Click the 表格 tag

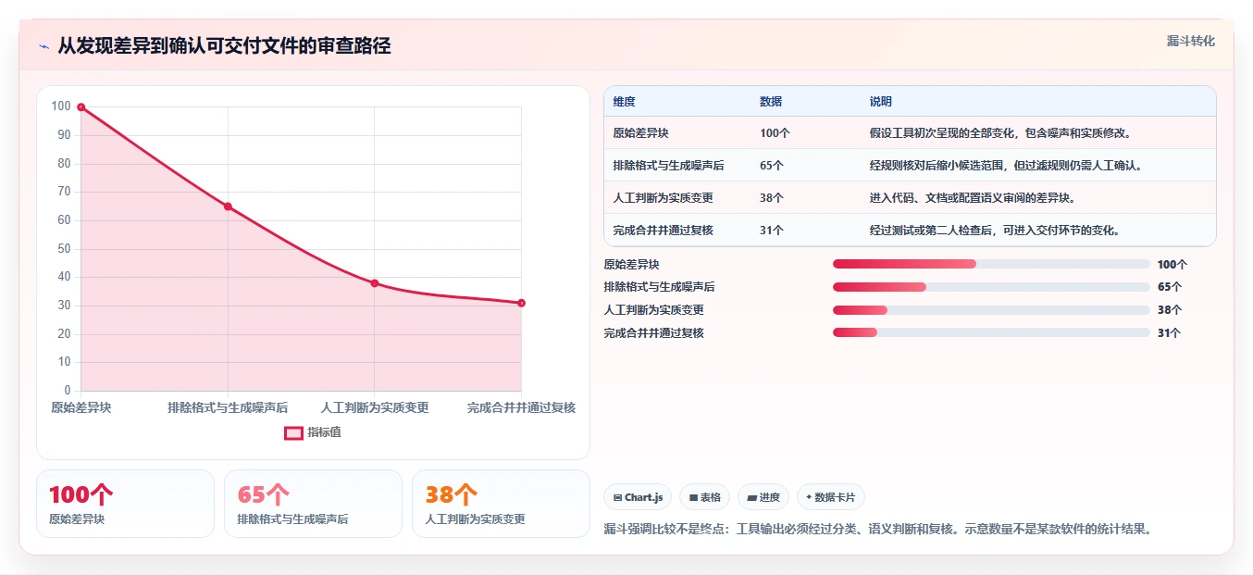coord(705,497)
